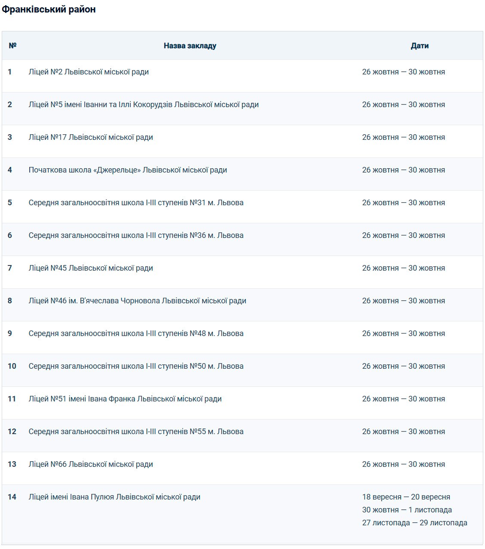Screen dimensions: 485x549
Task: Select 'Ліцей №45 Львівської міської ради'
Action: coord(91,268)
